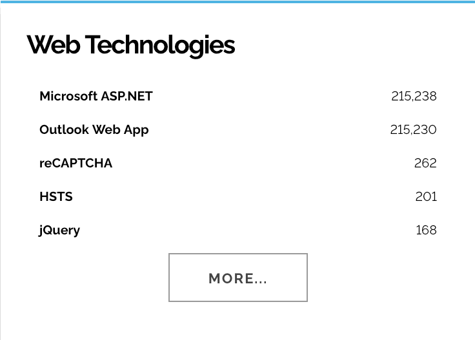Click the word "Web" in the panel heading
Viewport: 475px width, 340px height.
coord(53,45)
